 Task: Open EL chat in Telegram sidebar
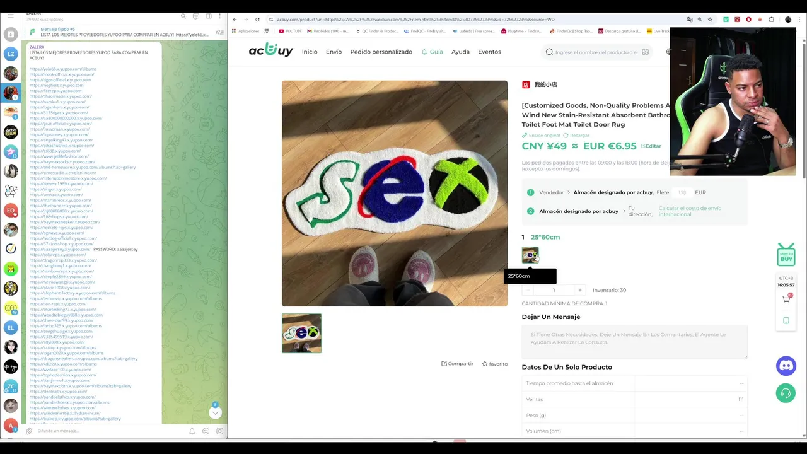click(x=11, y=328)
